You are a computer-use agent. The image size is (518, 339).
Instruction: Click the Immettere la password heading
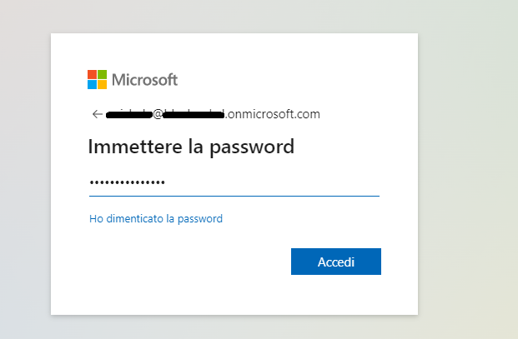191,147
